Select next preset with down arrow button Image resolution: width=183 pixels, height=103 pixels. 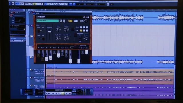coord(61,21)
